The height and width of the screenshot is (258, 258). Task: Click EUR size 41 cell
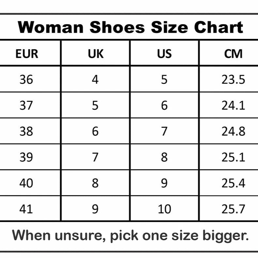[26, 209]
